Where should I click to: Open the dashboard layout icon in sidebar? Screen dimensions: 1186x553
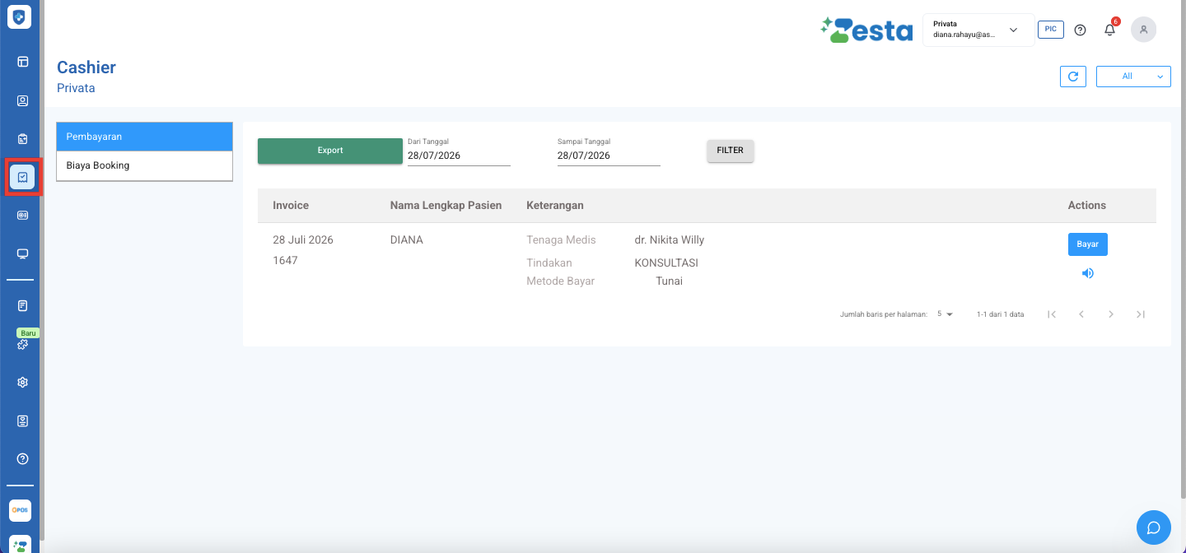coord(23,61)
